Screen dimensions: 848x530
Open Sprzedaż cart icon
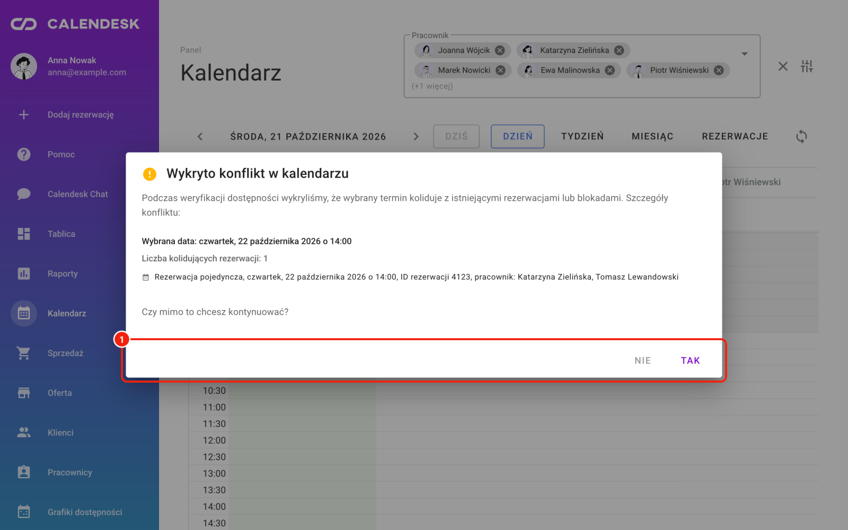pyautogui.click(x=24, y=353)
